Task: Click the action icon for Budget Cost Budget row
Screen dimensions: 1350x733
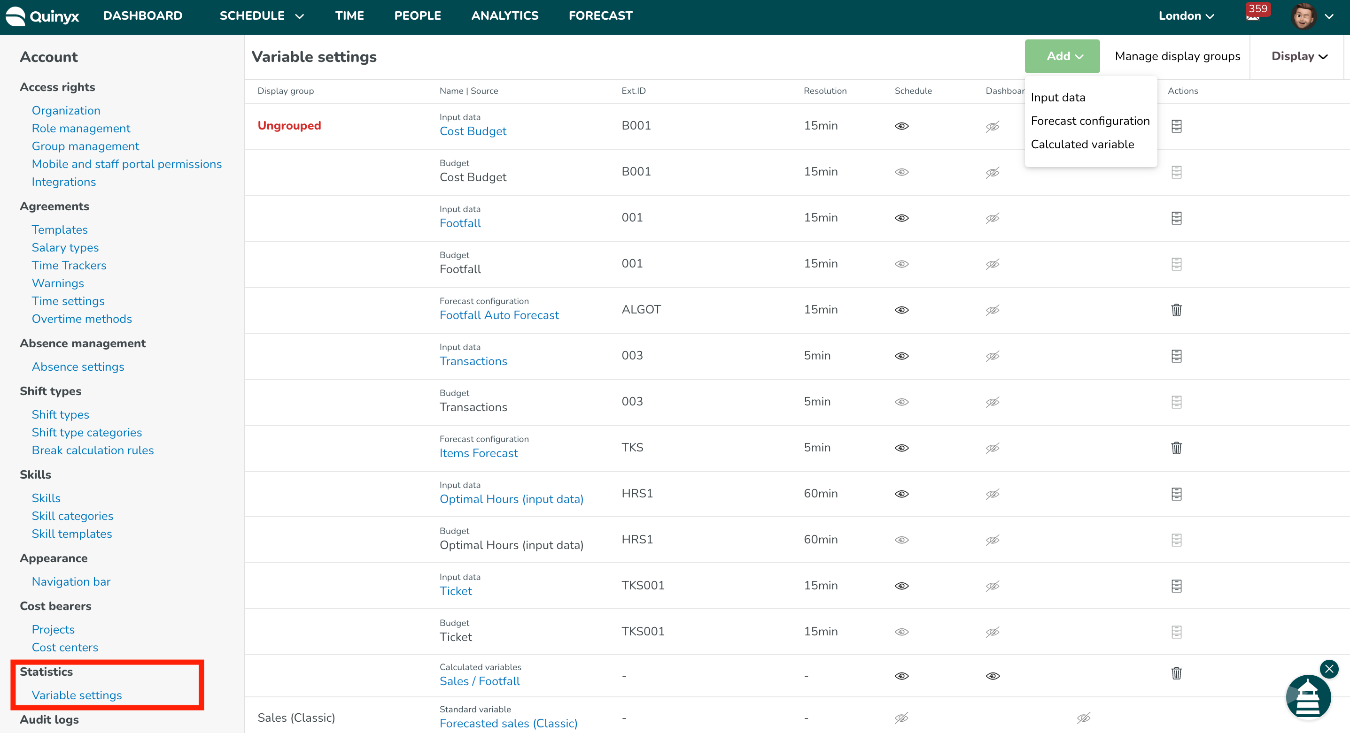Action: point(1177,172)
